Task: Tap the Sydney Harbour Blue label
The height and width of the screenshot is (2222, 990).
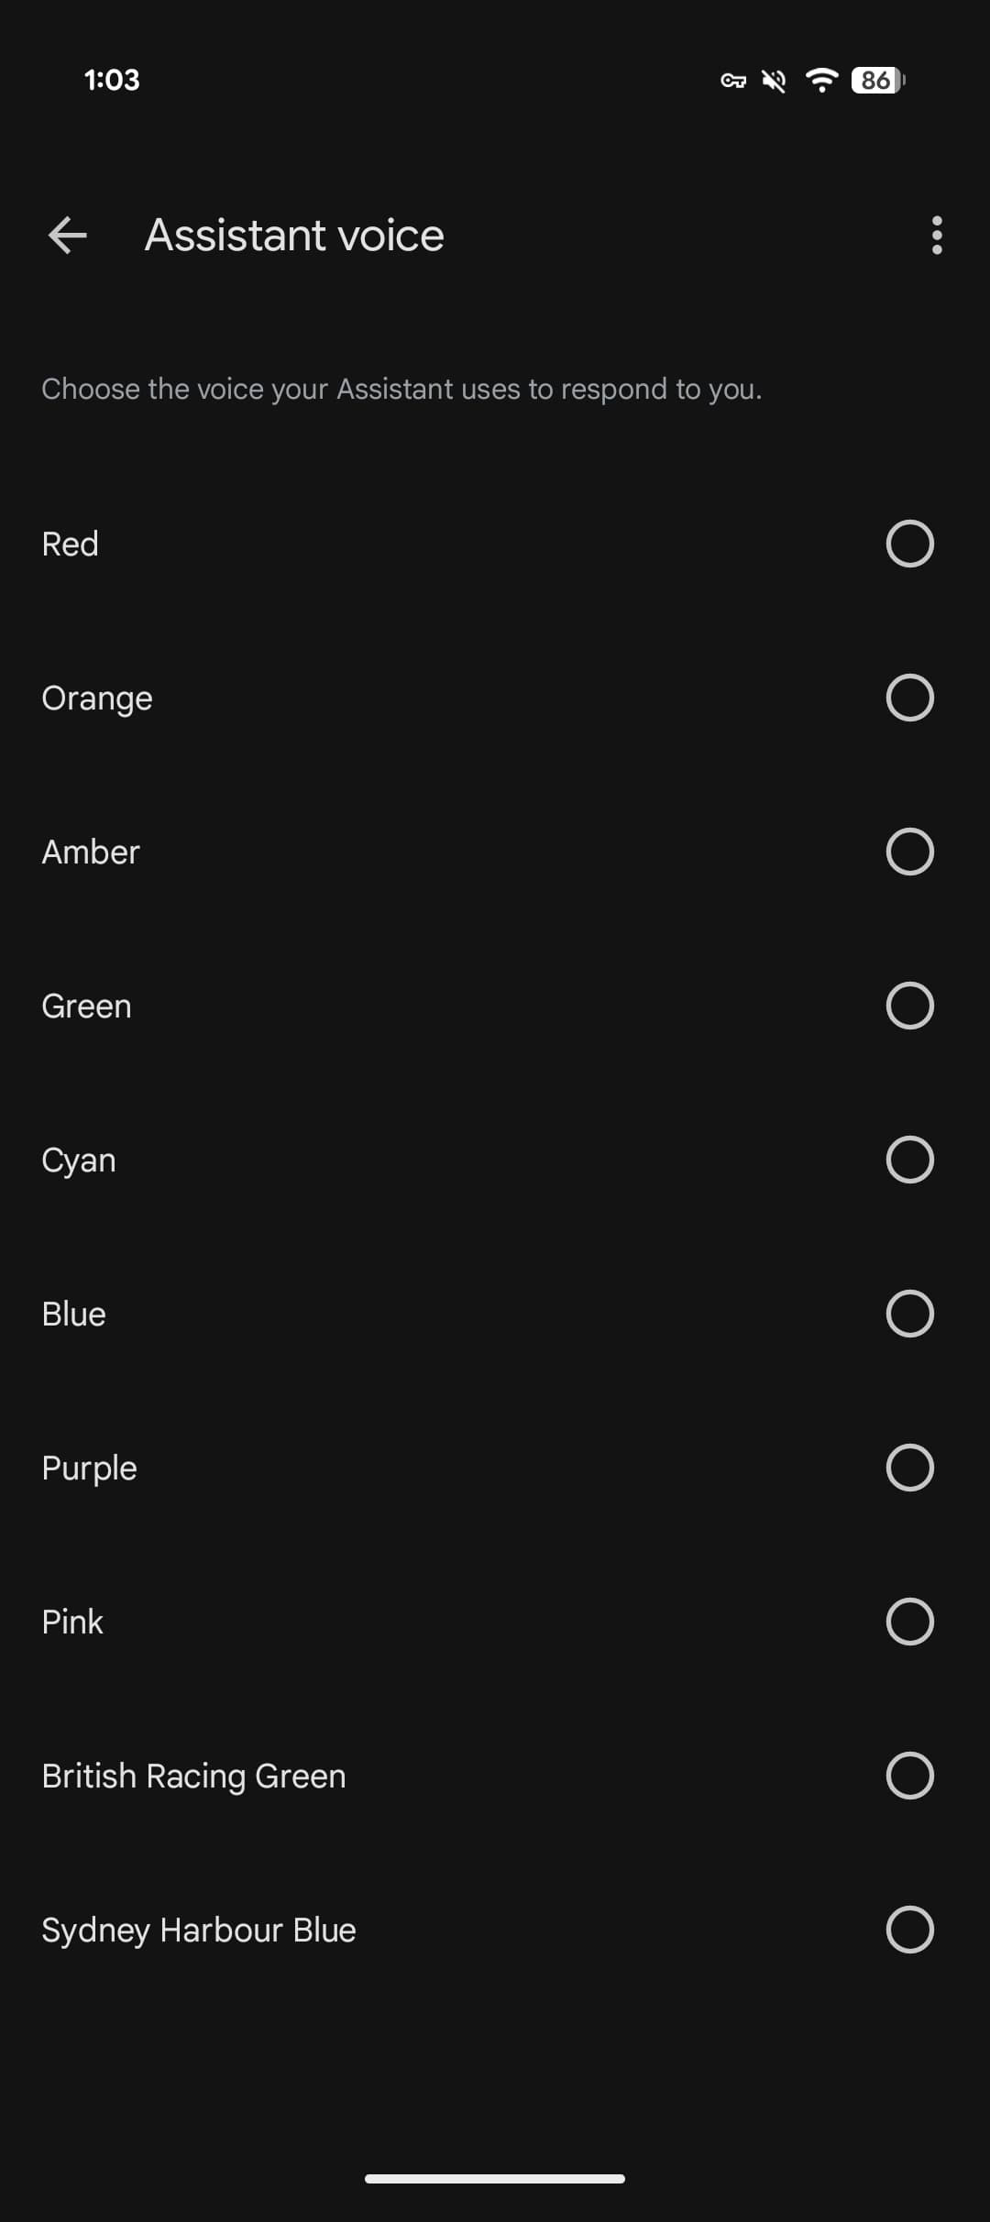Action: pyautogui.click(x=199, y=1930)
